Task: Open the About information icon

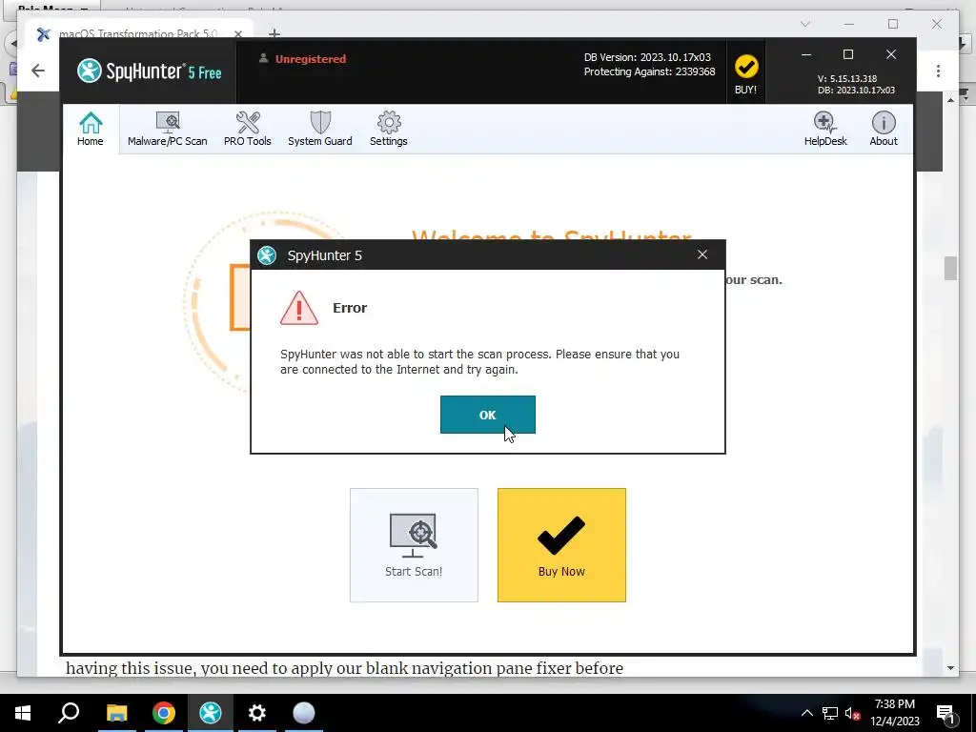Action: coord(884,129)
